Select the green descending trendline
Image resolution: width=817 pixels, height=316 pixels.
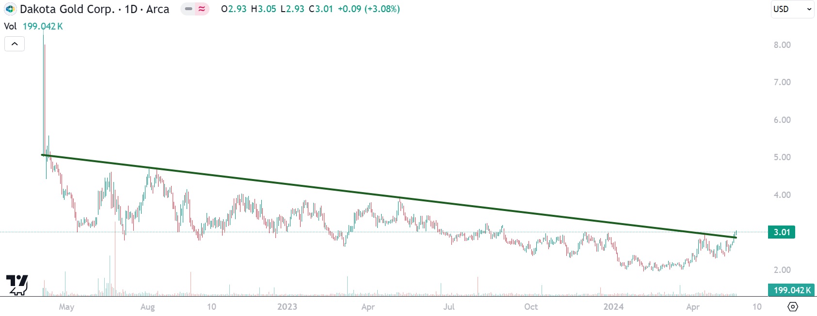(389, 196)
